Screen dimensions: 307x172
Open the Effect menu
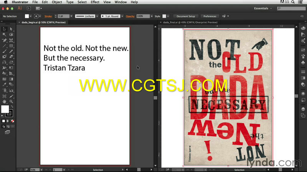click(x=95, y=2)
